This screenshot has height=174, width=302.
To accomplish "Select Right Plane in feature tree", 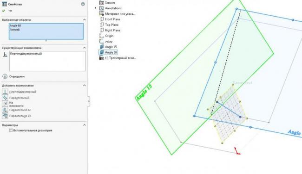I will pos(112,30).
